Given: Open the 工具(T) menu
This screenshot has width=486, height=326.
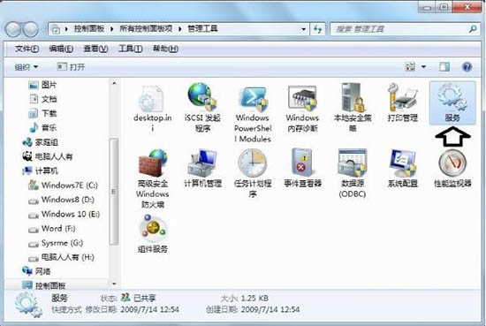Looking at the screenshot, I should (x=131, y=49).
